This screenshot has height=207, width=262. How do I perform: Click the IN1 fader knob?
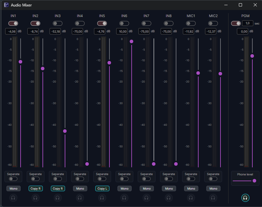point(20,62)
